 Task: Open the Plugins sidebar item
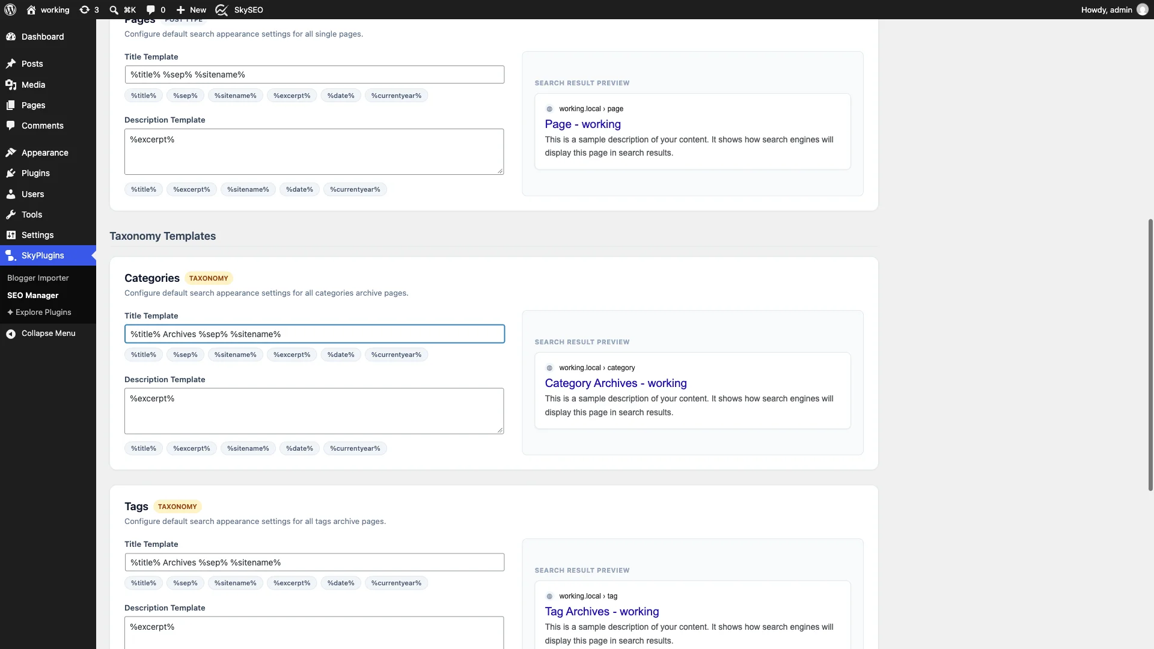click(x=48, y=173)
